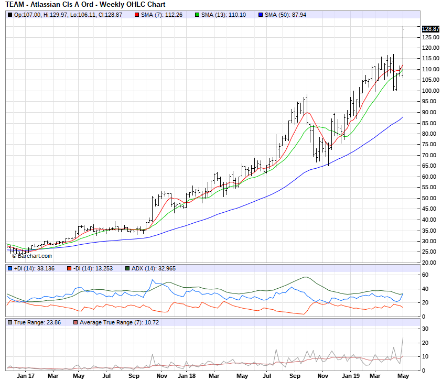
Task: Click the 110.00 price axis label
Action: [430, 69]
